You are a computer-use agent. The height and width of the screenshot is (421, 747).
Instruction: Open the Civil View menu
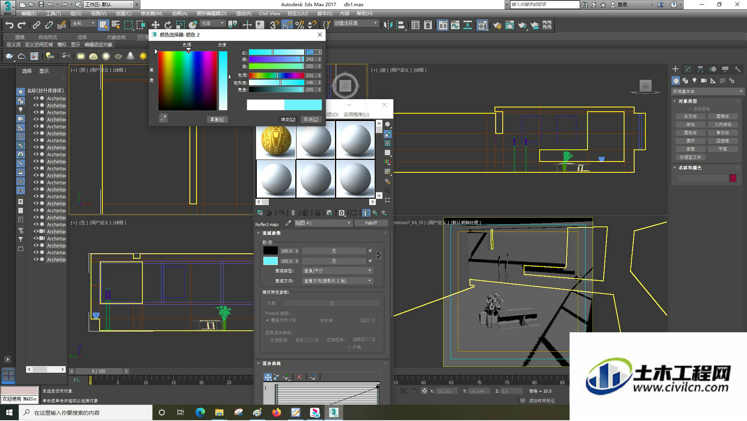(269, 14)
